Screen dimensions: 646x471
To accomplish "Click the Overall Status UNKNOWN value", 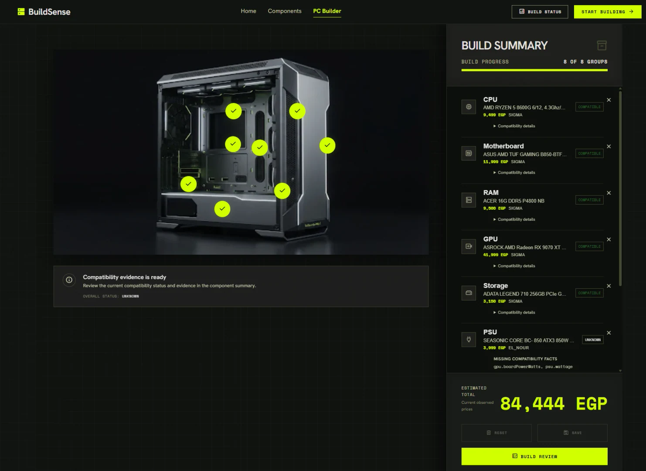I will pos(130,296).
